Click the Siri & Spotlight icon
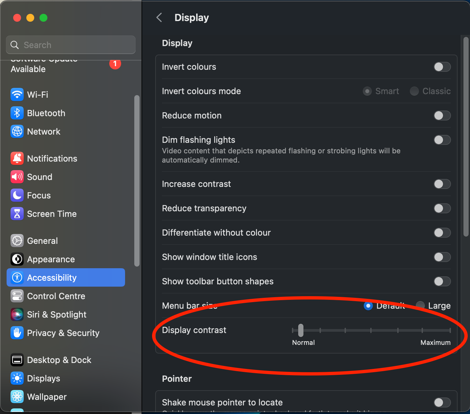This screenshot has height=414, width=470. coord(17,315)
